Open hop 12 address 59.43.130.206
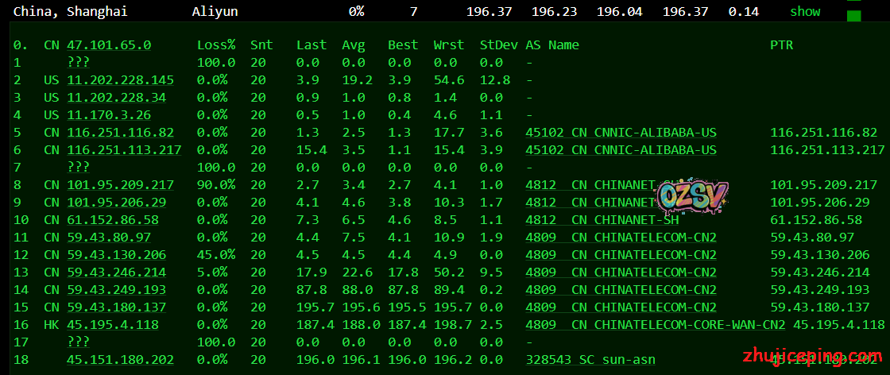The height and width of the screenshot is (375, 890). [x=117, y=255]
